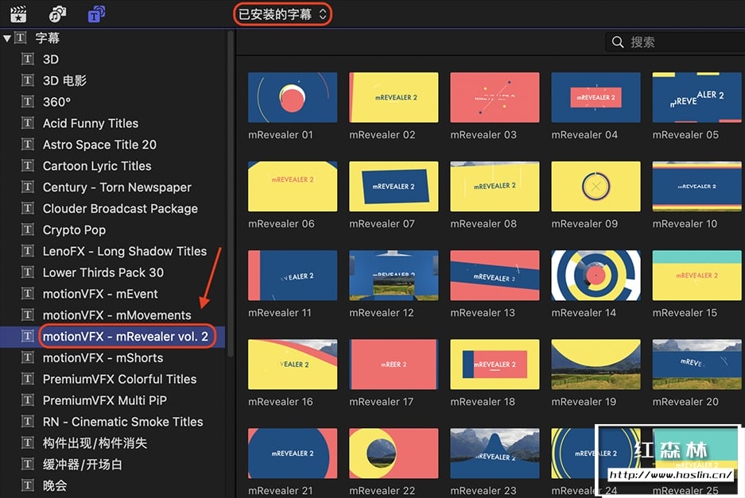Select the 360° title category
The image size is (745, 498).
click(x=56, y=102)
